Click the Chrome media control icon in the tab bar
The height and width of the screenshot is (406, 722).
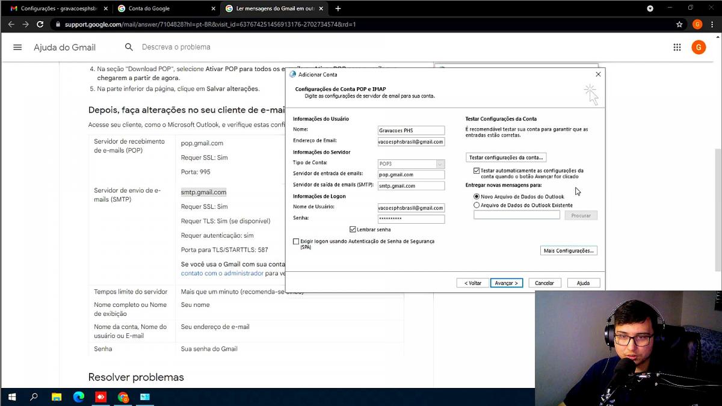point(650,8)
